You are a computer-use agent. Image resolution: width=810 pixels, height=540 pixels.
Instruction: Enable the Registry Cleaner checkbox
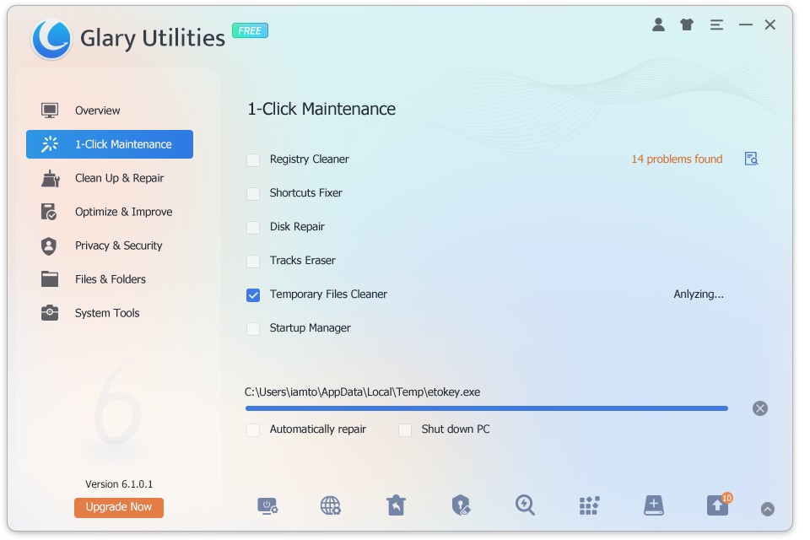pyautogui.click(x=253, y=159)
